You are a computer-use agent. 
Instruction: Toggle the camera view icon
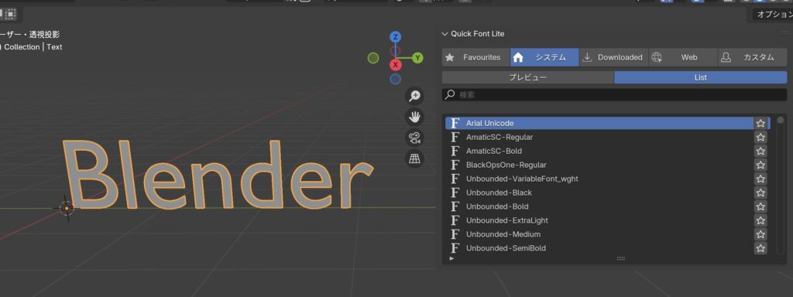415,138
